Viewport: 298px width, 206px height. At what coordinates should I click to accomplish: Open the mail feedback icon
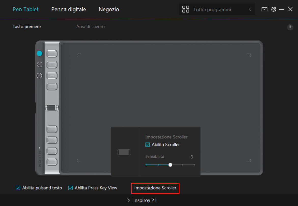264,9
